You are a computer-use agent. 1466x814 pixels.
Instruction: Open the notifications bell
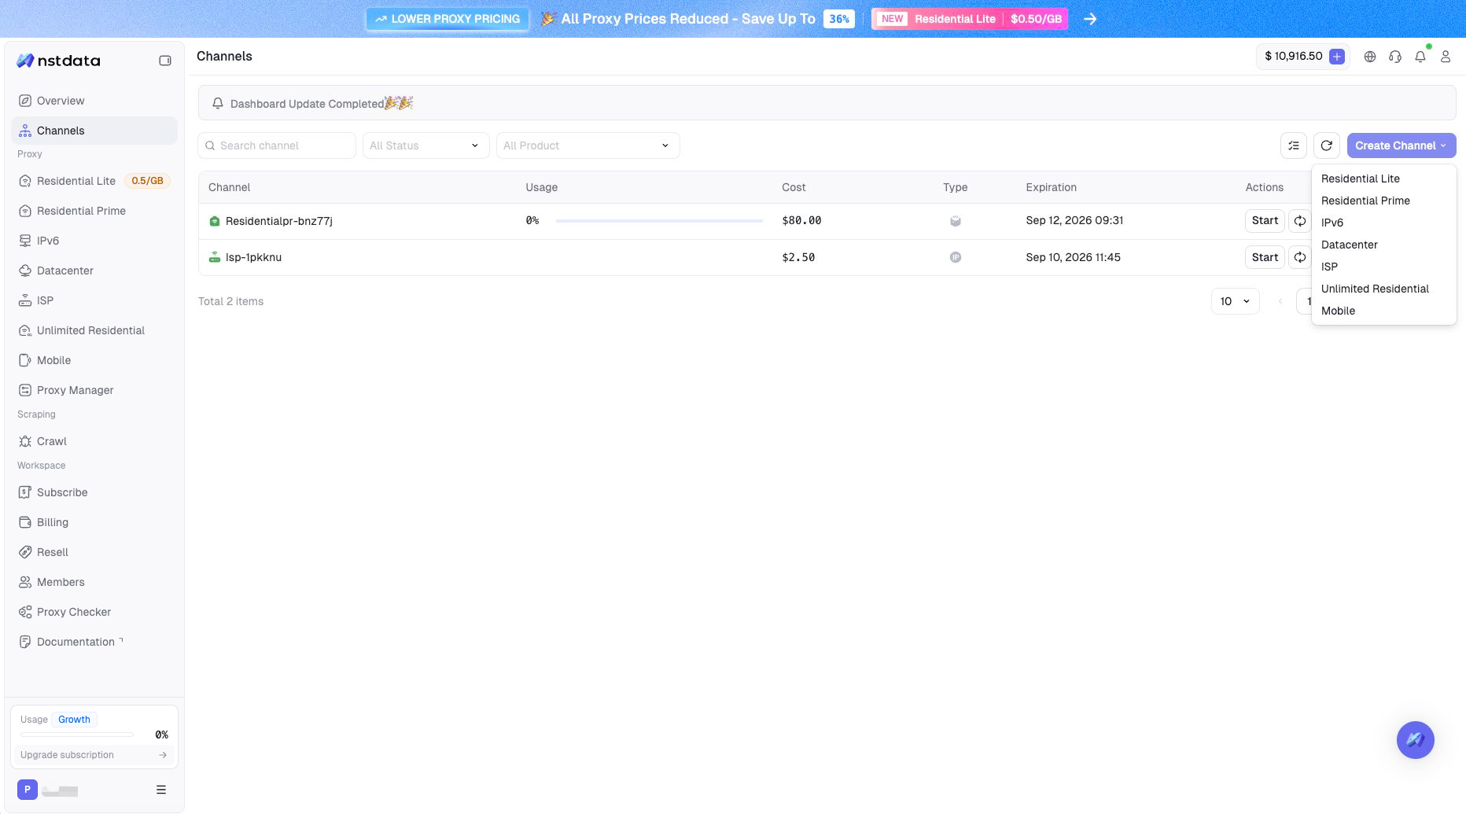(1420, 57)
